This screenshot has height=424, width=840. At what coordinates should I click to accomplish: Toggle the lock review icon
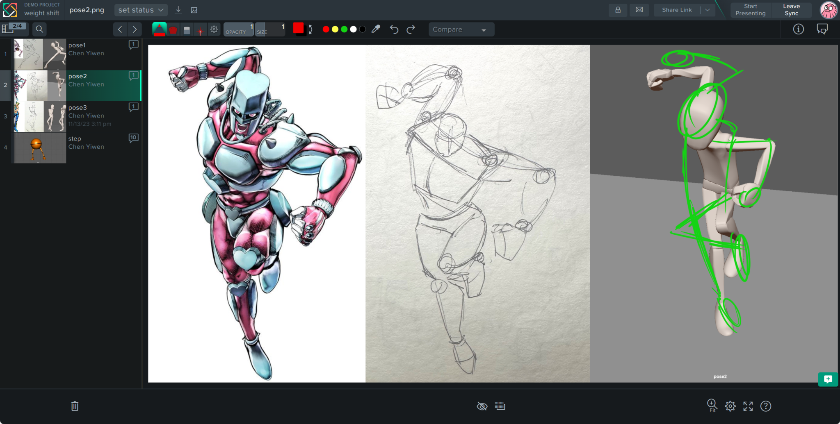[x=618, y=10]
